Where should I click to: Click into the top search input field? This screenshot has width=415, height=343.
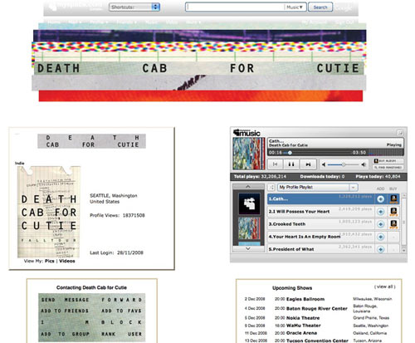click(235, 7)
